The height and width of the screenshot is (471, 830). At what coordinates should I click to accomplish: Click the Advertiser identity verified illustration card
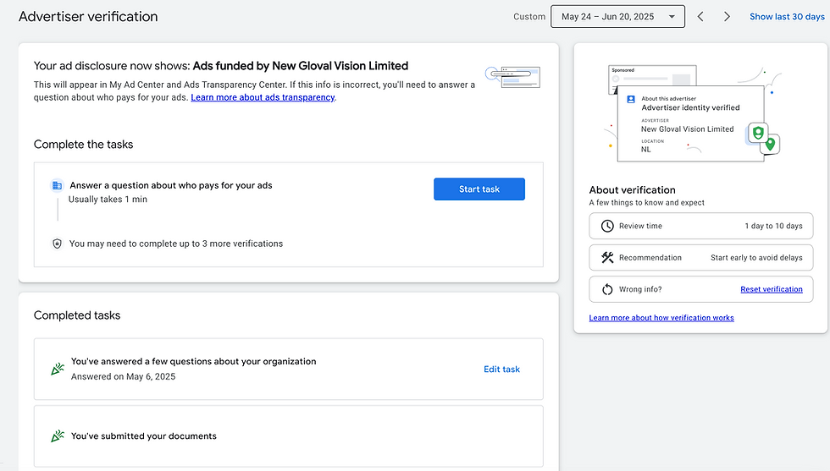click(691, 123)
